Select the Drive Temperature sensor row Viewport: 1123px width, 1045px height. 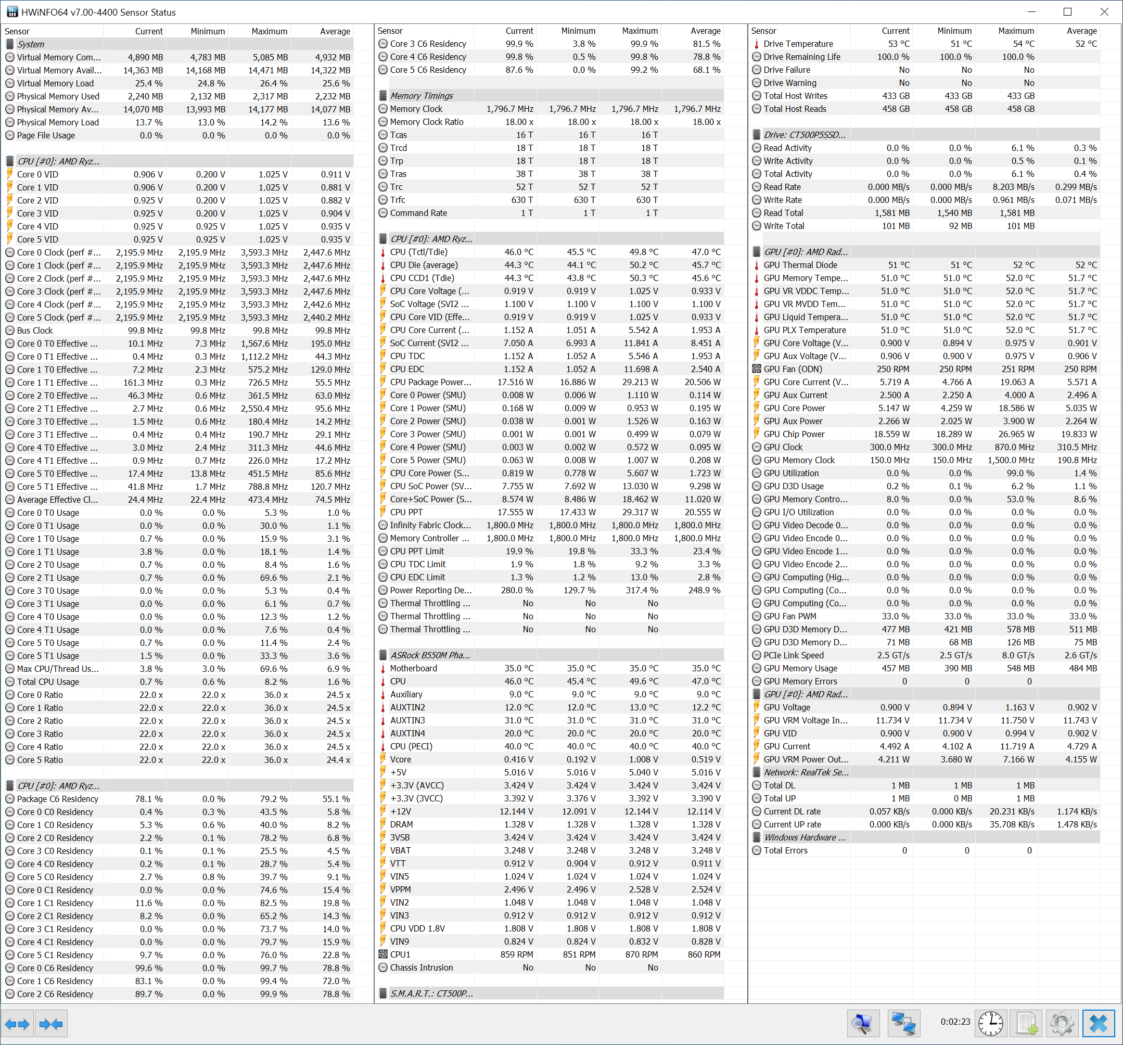(798, 44)
